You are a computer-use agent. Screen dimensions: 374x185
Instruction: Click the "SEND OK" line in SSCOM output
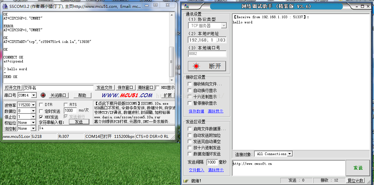(10, 77)
